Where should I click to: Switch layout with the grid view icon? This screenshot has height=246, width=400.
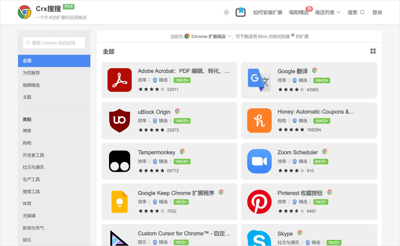coord(373,51)
